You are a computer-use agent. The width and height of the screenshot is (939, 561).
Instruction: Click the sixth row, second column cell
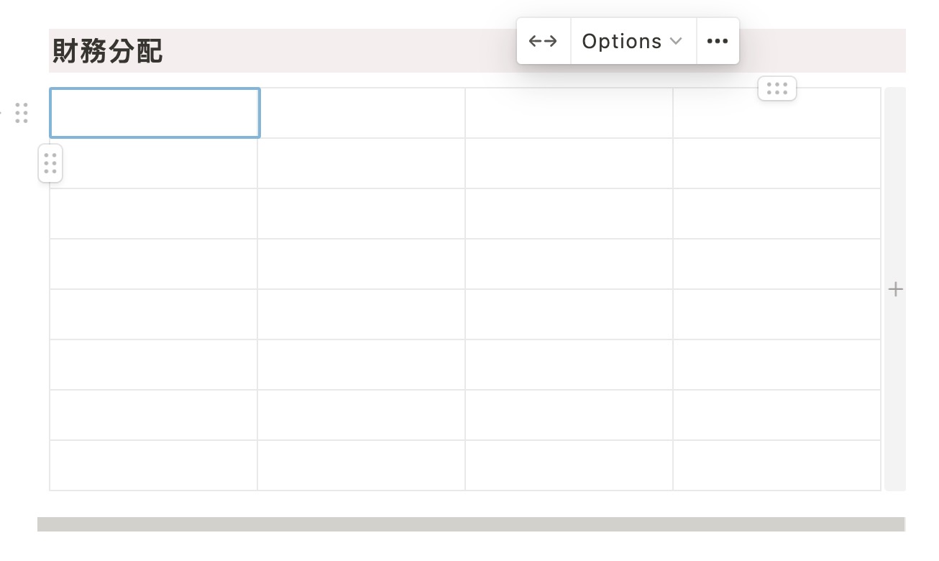click(x=362, y=365)
